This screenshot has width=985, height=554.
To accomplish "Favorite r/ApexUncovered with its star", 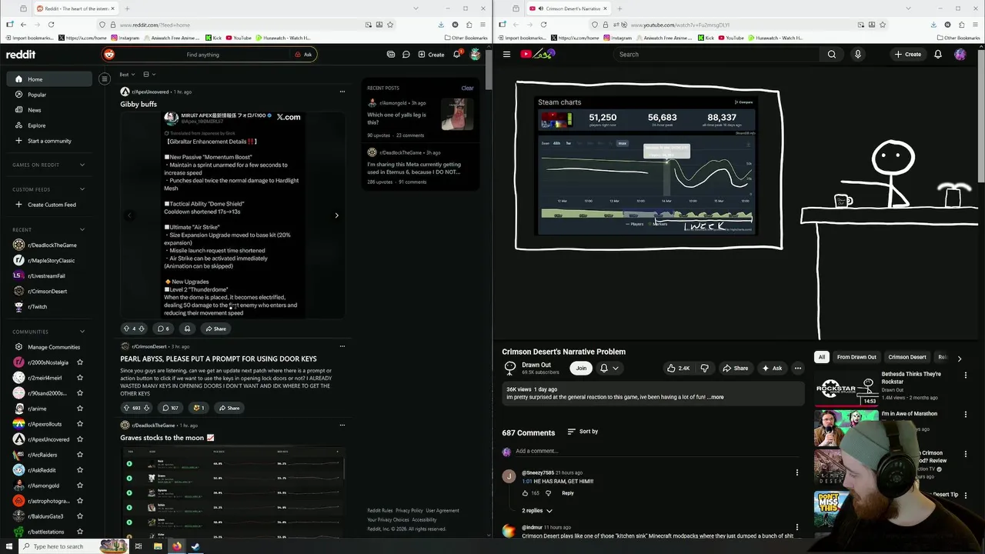I will pos(80,439).
